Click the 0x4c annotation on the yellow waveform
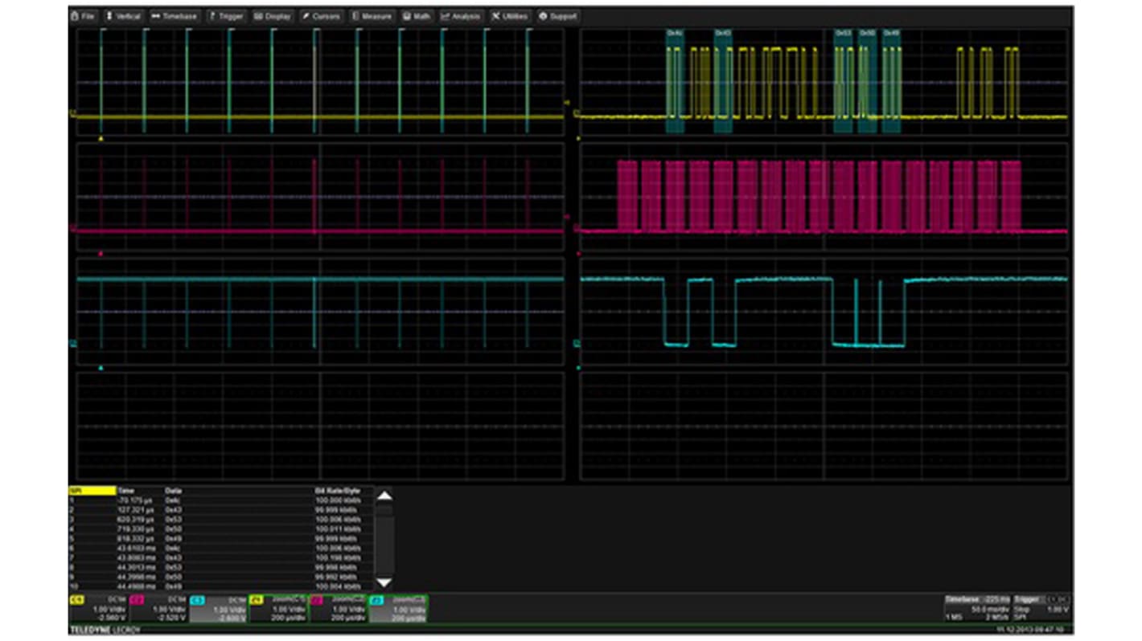Image resolution: width=1142 pixels, height=641 pixels. (x=673, y=32)
